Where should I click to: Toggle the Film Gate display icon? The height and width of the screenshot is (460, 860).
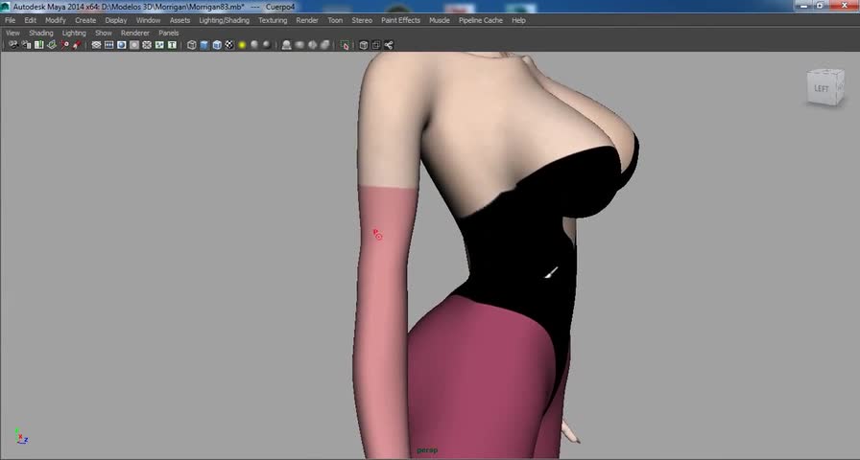pos(109,45)
